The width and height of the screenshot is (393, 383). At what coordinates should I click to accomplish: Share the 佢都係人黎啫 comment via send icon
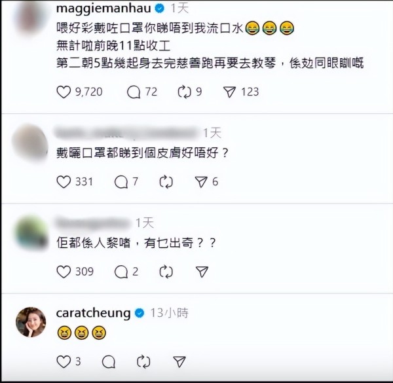click(202, 272)
